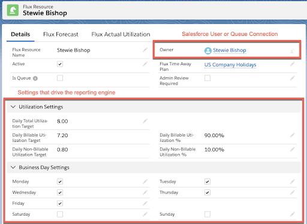Click the pencil icon in Friday row
Image resolution: width=307 pixels, height=224 pixels.
click(x=145, y=204)
